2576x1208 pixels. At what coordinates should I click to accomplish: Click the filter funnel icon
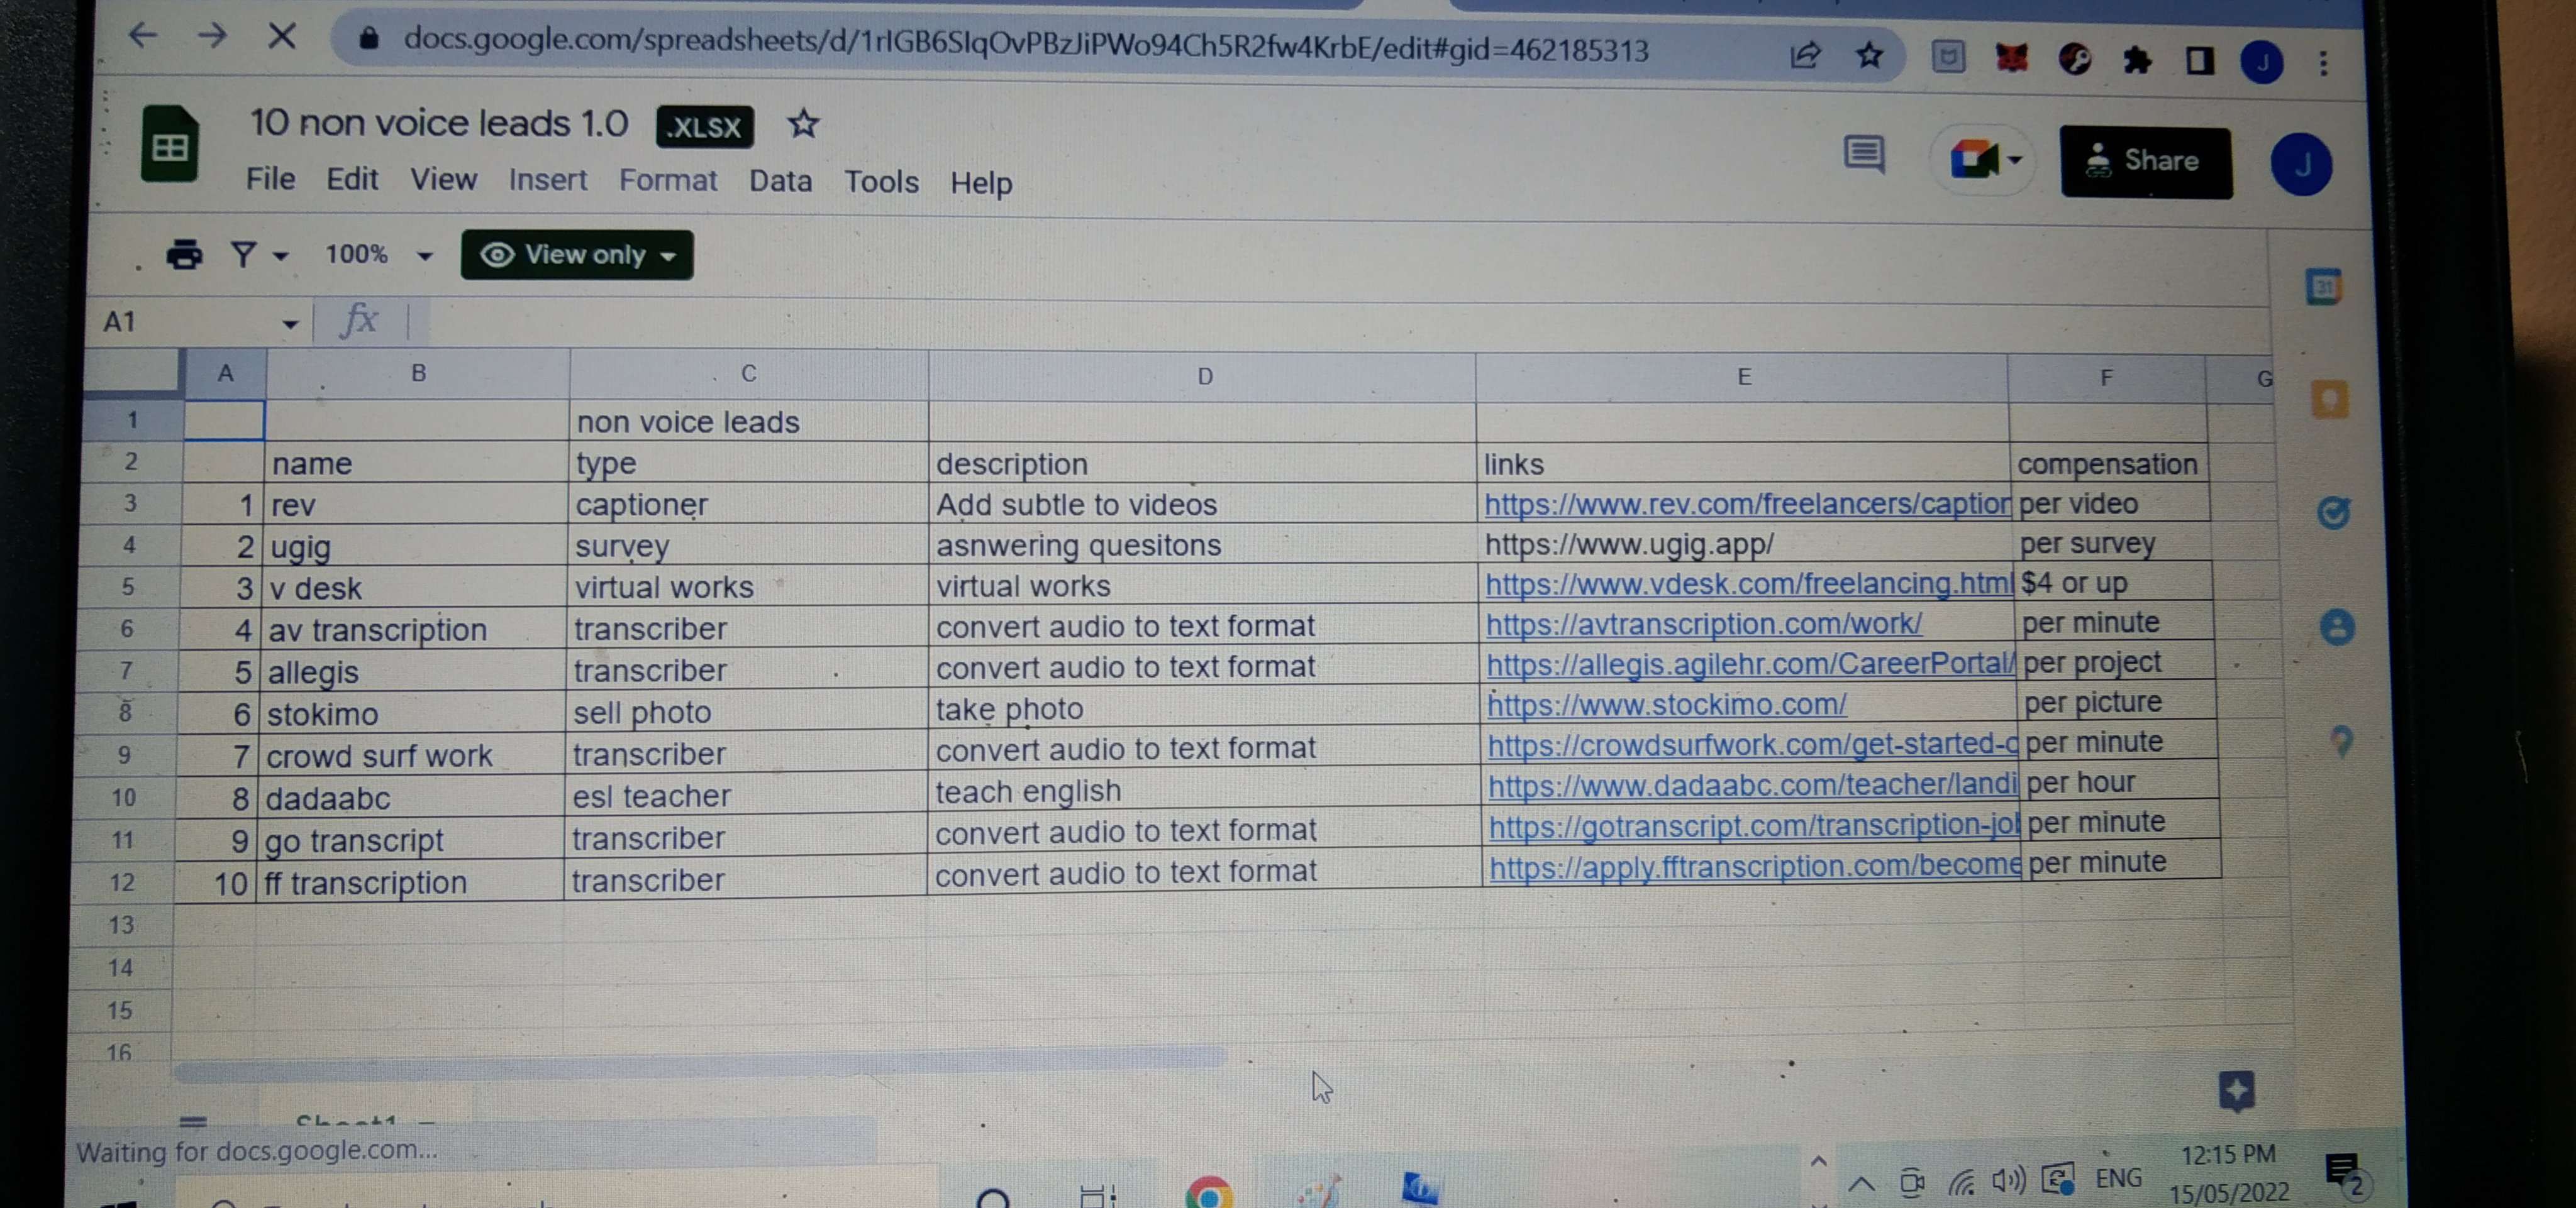pyautogui.click(x=243, y=255)
